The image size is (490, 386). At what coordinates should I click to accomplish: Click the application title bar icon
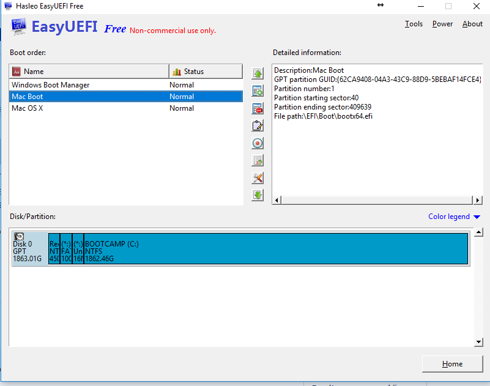pos(8,6)
